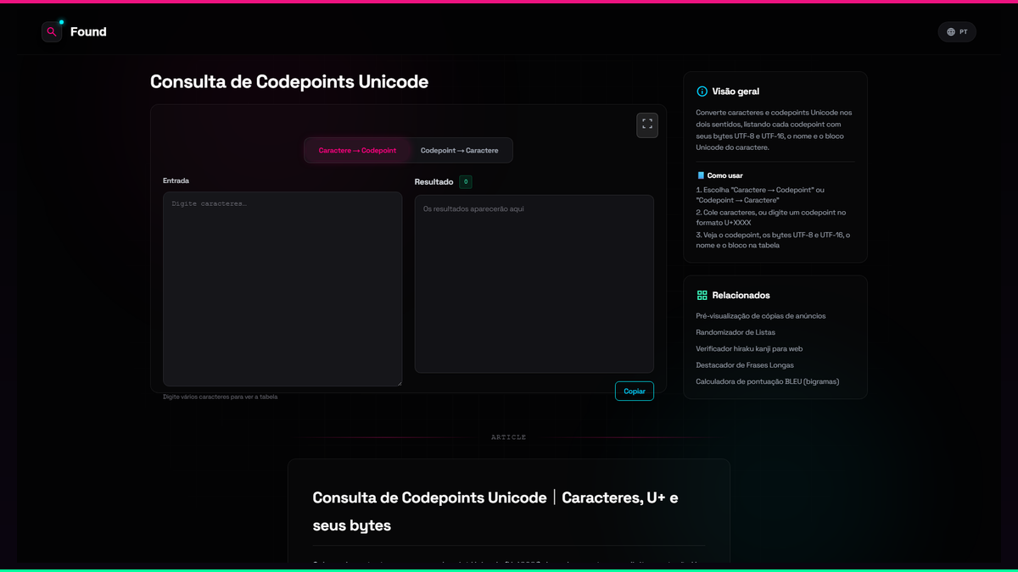Toggle fullscreen mode for the tool
The image size is (1018, 572).
[x=647, y=125]
